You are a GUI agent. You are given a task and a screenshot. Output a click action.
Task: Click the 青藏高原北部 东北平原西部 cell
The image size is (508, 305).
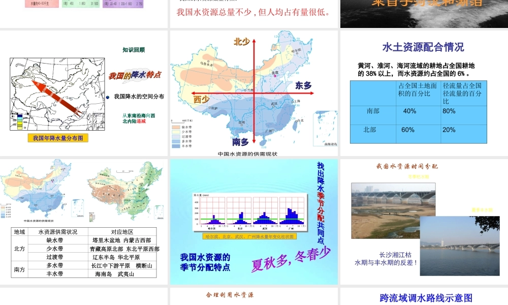coord(122,249)
